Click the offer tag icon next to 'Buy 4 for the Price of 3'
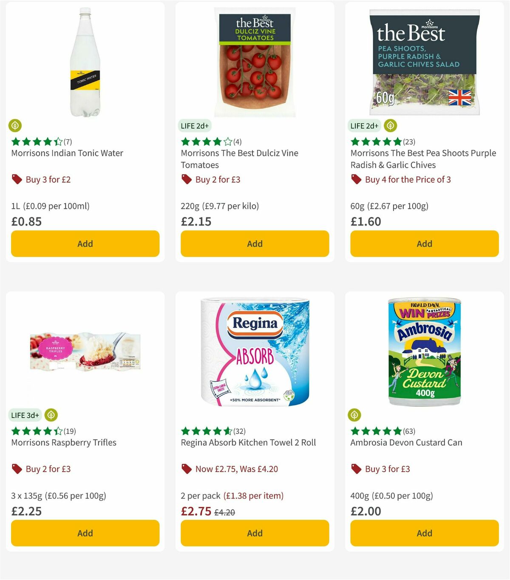Viewport: 510px width, 580px height. point(356,179)
